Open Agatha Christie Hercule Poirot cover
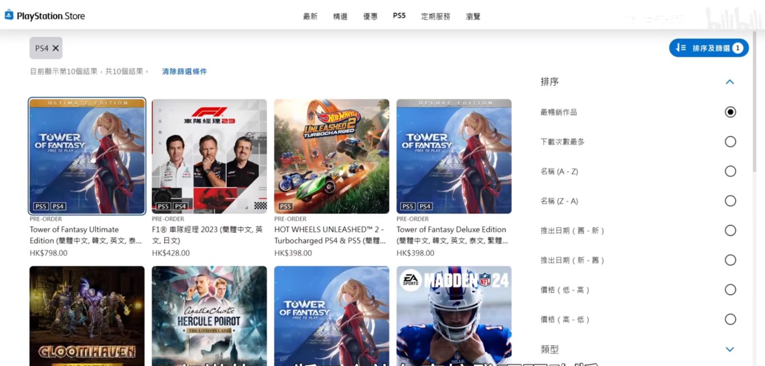This screenshot has height=366, width=765. pyautogui.click(x=209, y=316)
